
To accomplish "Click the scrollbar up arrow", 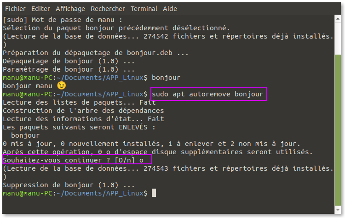I will tap(338, 19).
